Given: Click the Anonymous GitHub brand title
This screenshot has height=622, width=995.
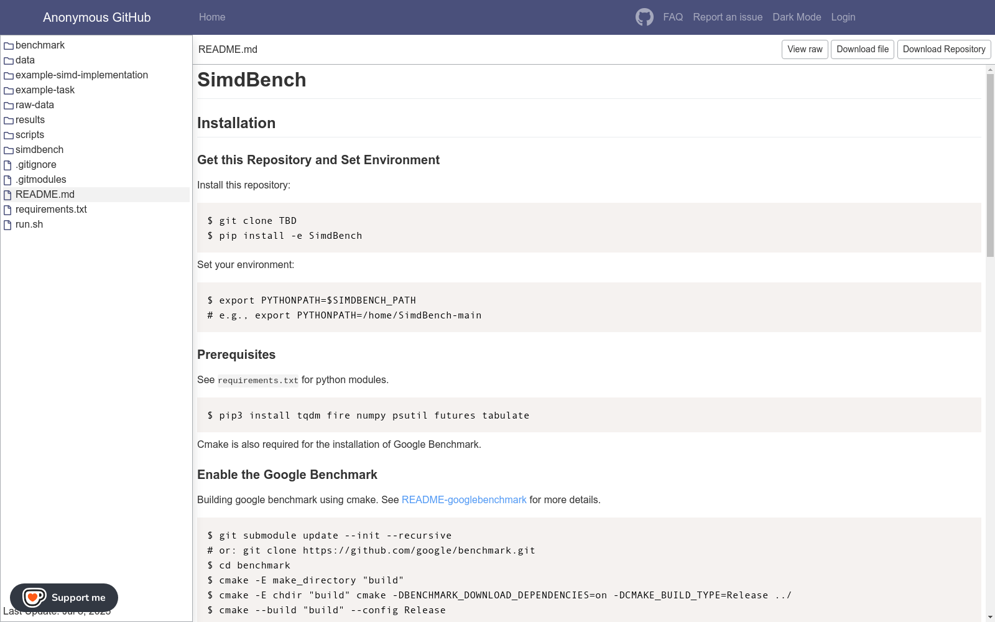Looking at the screenshot, I should coord(97,17).
